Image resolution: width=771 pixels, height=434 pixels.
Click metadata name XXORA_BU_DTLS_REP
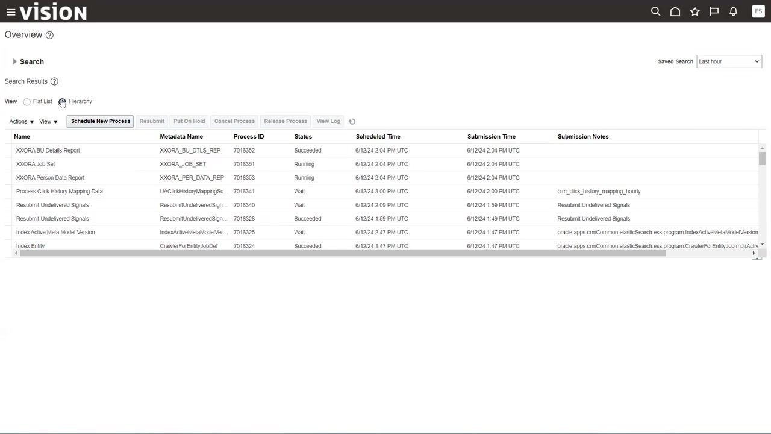click(190, 151)
